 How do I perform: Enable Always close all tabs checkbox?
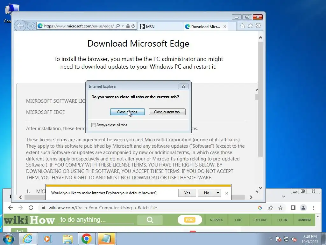tap(93, 125)
